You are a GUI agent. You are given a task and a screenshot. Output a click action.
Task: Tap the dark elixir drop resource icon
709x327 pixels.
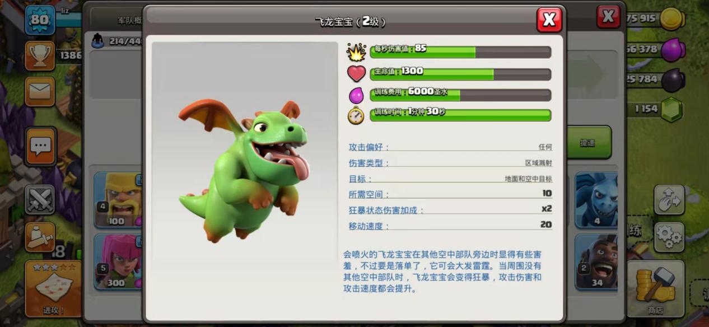pyautogui.click(x=673, y=80)
